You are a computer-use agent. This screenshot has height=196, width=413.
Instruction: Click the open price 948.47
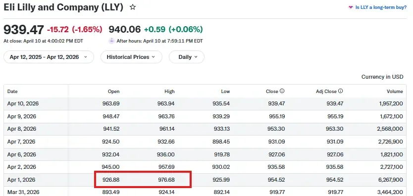coord(111,116)
